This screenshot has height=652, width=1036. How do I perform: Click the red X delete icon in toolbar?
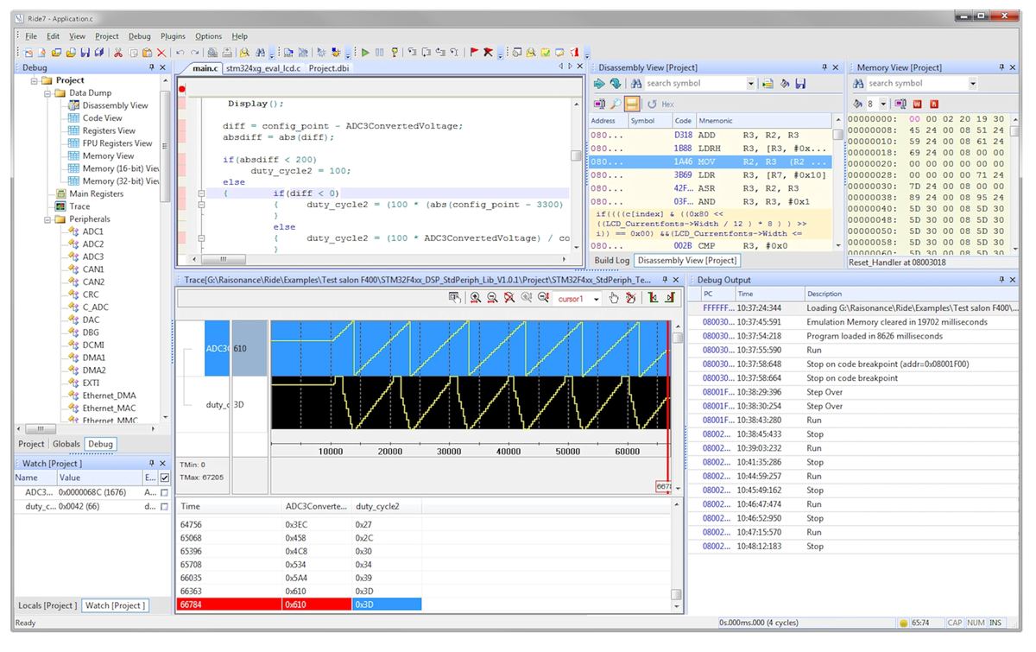point(161,53)
